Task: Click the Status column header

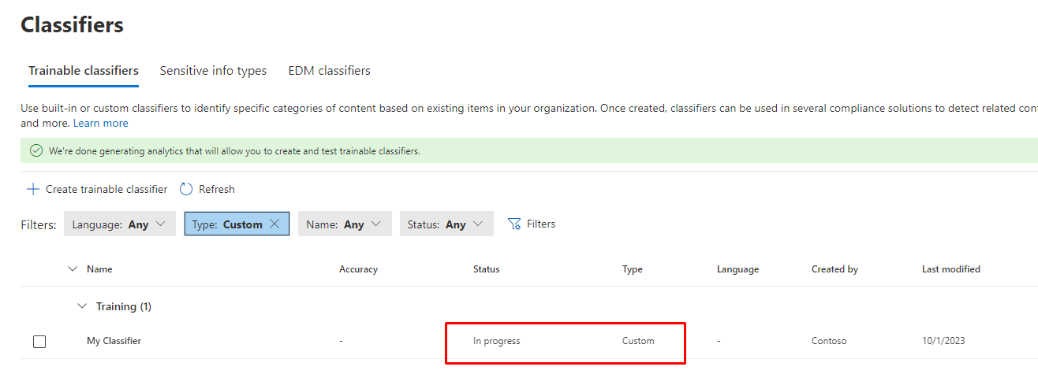Action: click(486, 269)
